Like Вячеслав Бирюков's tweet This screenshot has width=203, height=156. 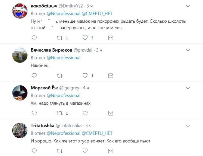(x=85, y=75)
